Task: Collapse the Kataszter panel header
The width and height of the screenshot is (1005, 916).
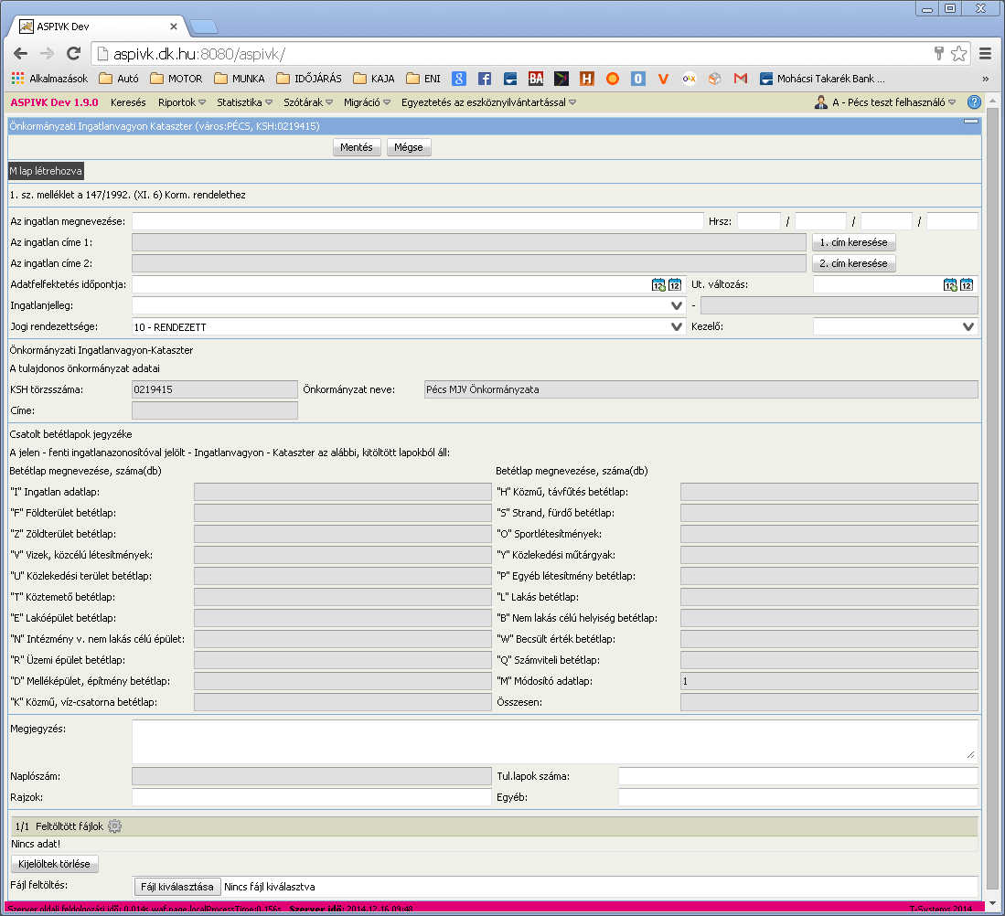Action: (x=971, y=121)
